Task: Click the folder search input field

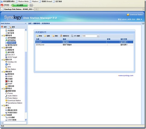Action: 89,36
